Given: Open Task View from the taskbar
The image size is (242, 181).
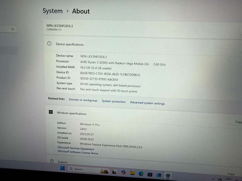Looking at the screenshot, I should click(x=114, y=172).
